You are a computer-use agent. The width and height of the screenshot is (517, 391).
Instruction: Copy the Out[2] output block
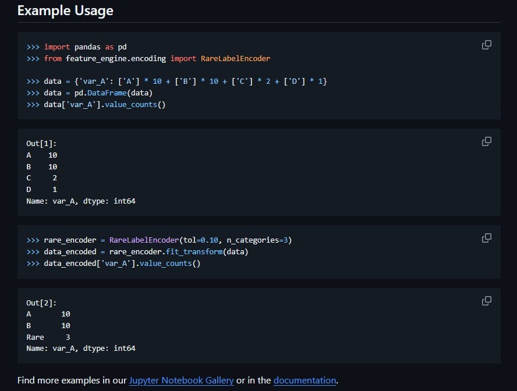(x=487, y=301)
